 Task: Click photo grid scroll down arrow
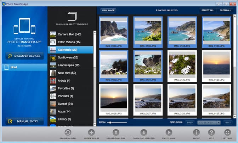coord(235,117)
